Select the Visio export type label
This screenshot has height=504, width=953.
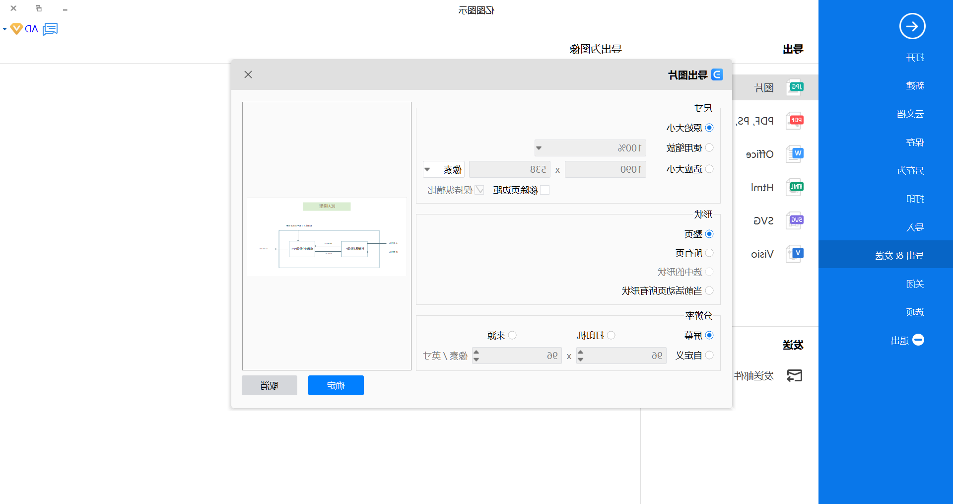(x=762, y=254)
